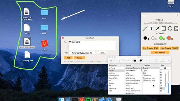Screen dimensions: 180x101
Task: Click into the Text input box
Action: (92, 45)
